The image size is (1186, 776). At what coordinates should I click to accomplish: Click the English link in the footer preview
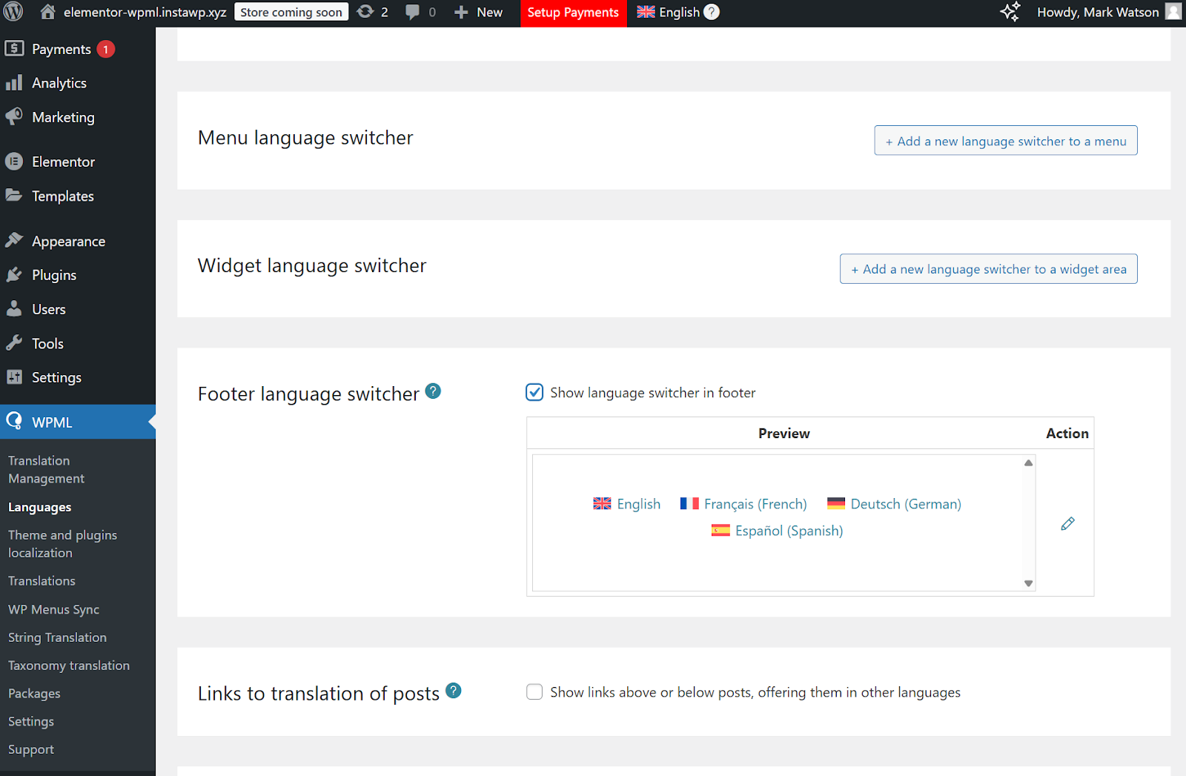(638, 504)
